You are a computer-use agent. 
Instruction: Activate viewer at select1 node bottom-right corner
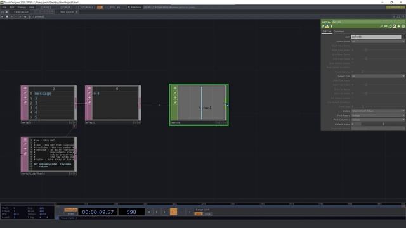tap(140, 122)
